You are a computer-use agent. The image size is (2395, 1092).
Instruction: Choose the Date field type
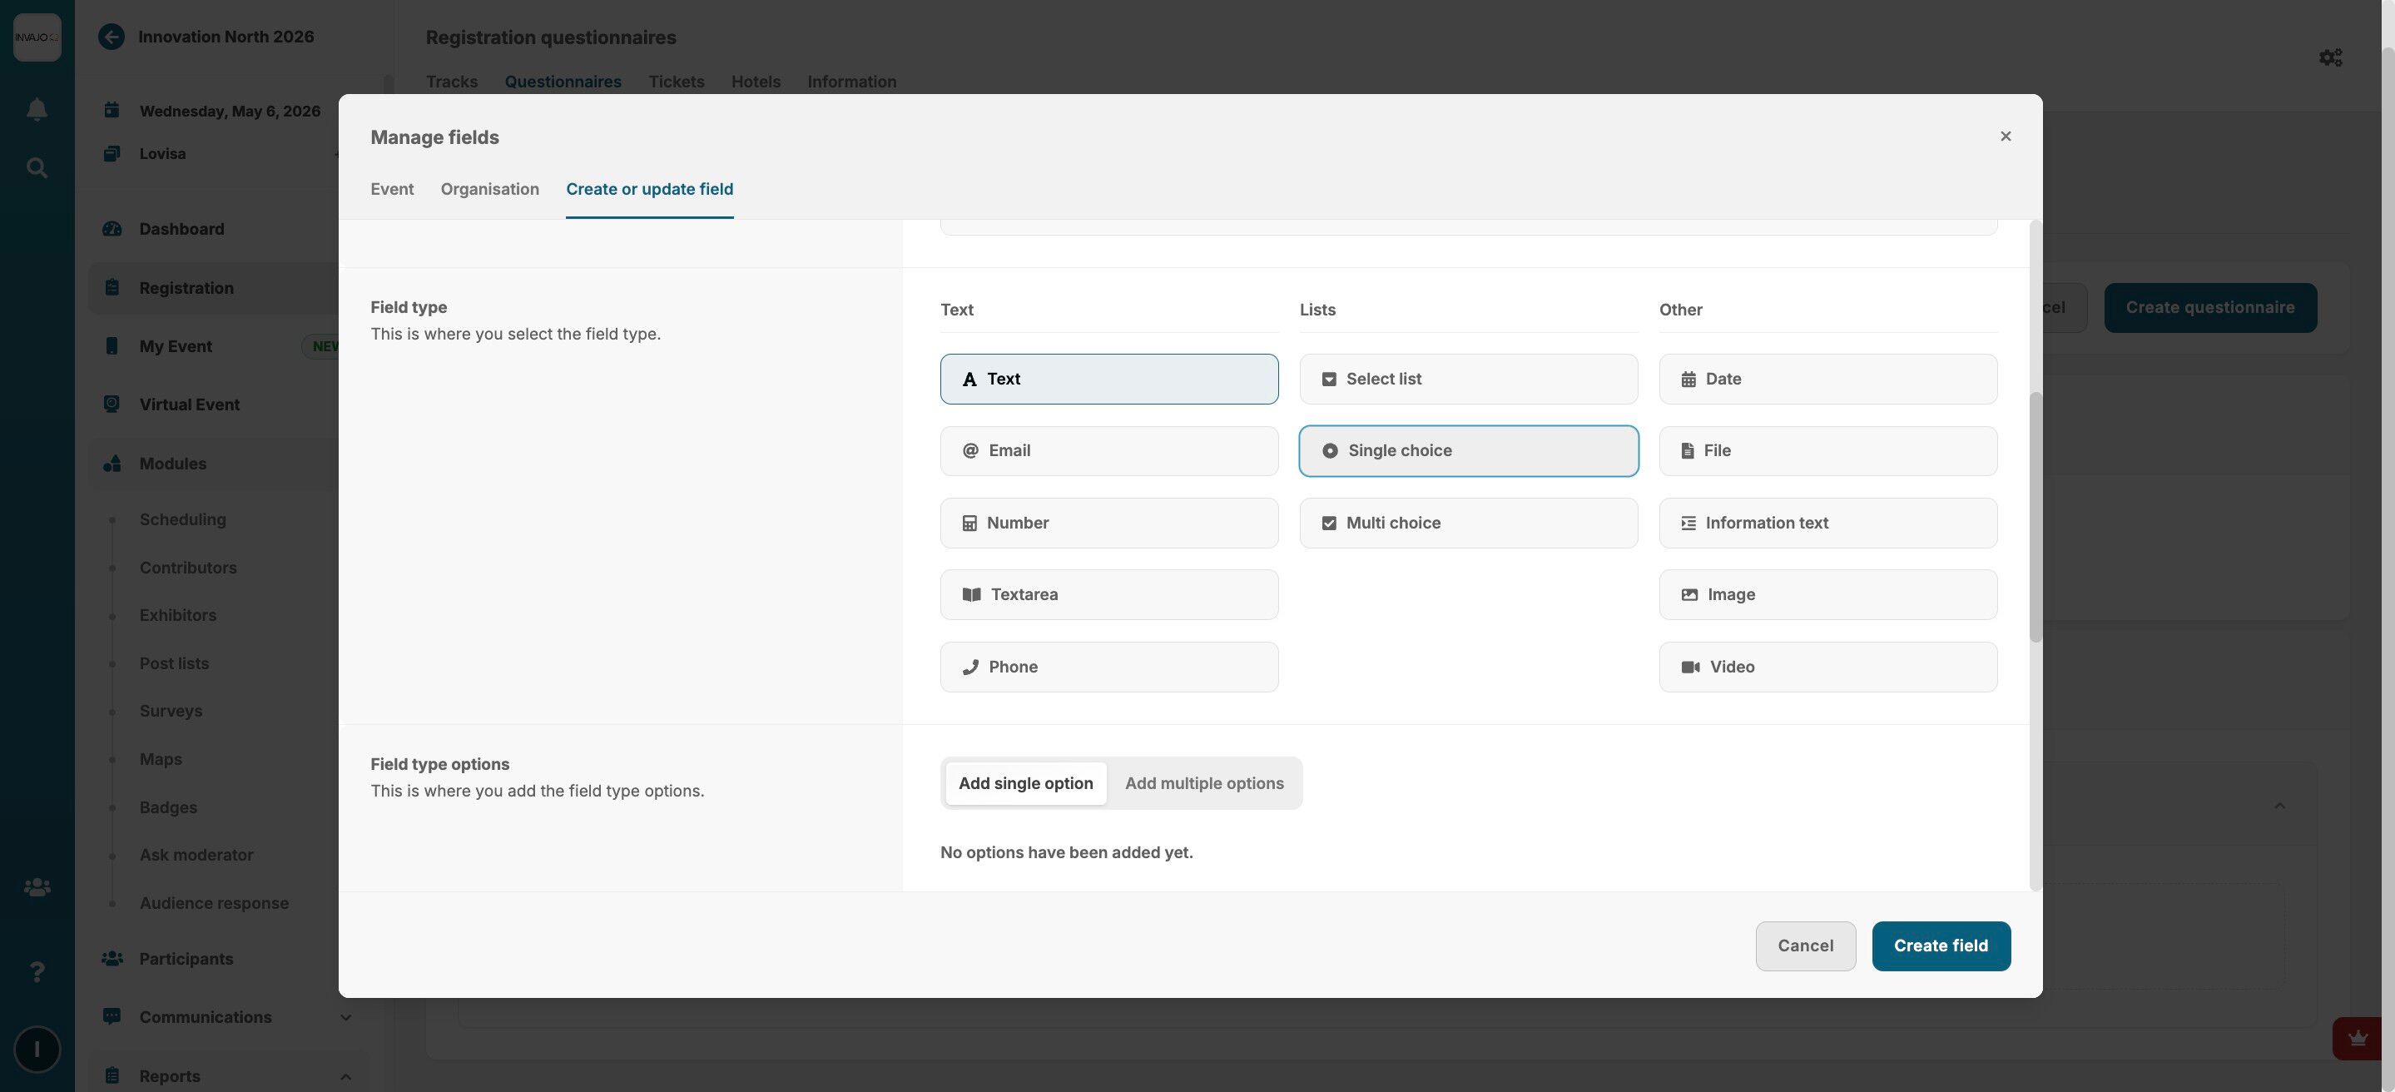1827,379
